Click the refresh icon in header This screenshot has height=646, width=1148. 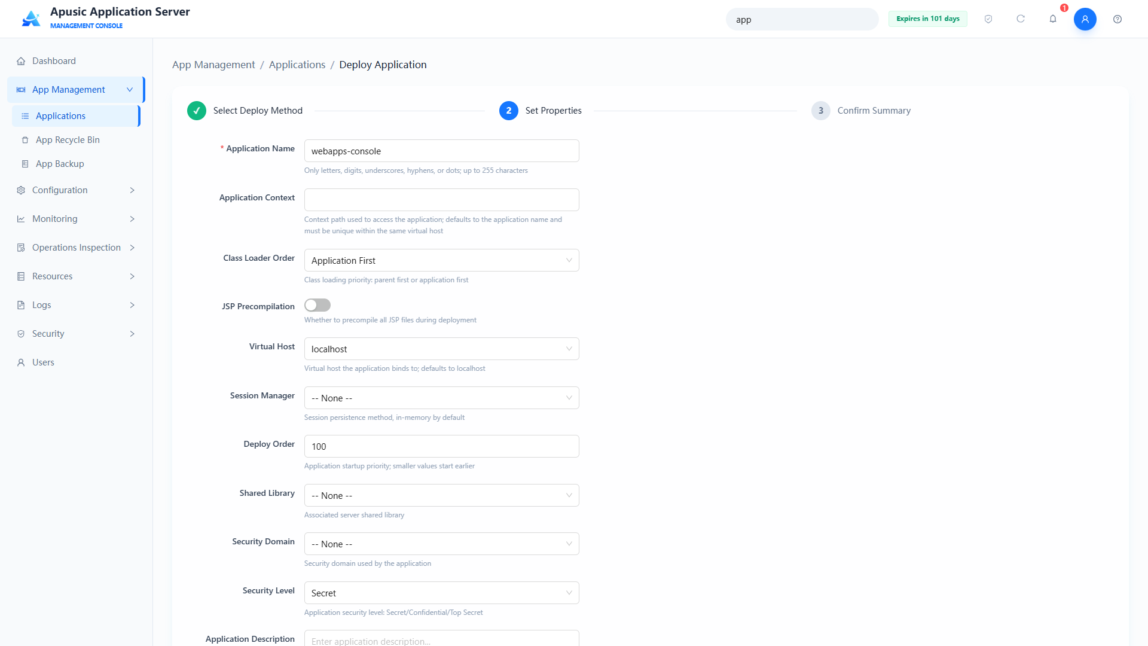point(1021,19)
